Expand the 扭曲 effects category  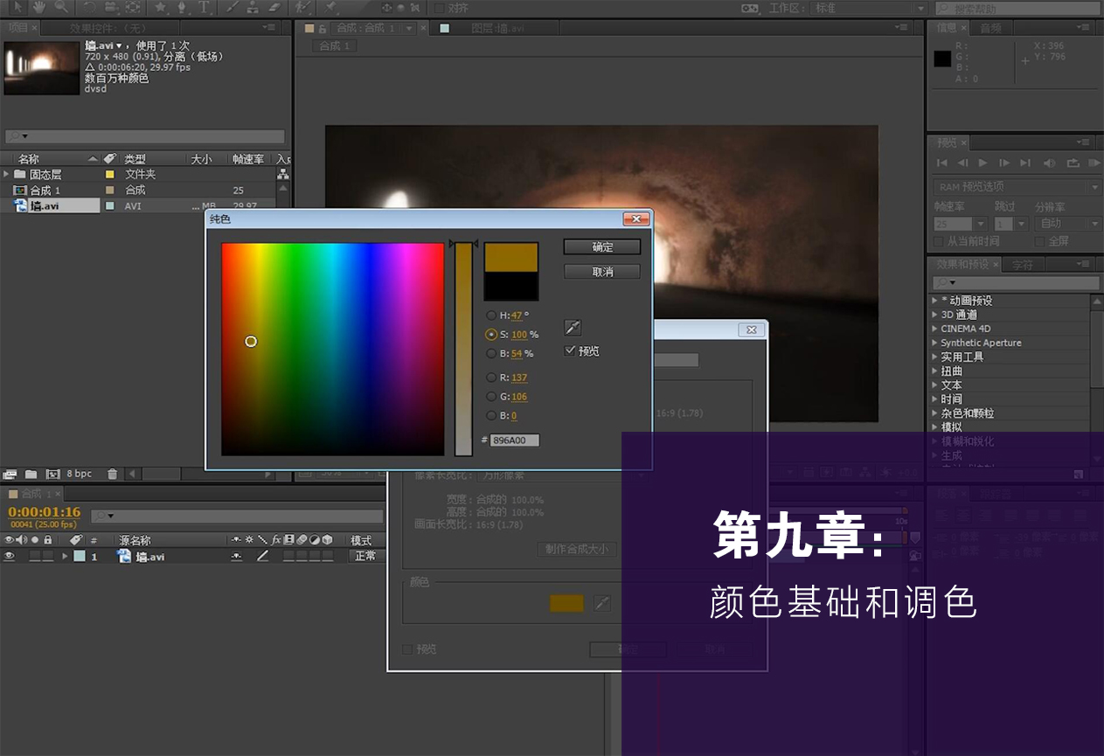pyautogui.click(x=934, y=371)
